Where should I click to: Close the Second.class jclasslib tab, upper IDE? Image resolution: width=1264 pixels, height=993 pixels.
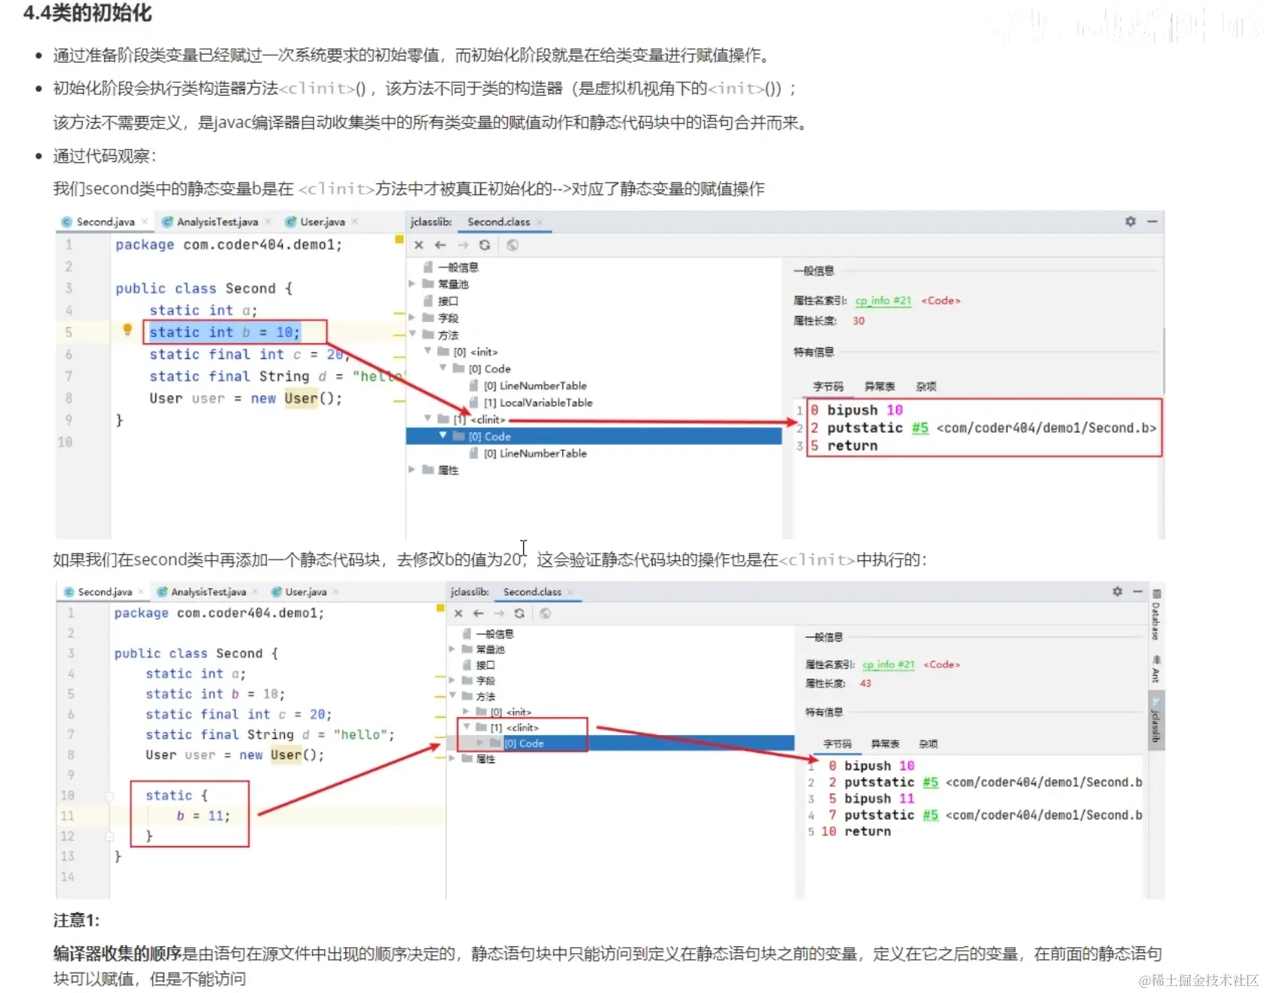[540, 222]
